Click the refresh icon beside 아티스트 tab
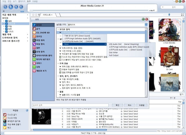The height and width of the screenshot is (135, 186). coord(39,15)
